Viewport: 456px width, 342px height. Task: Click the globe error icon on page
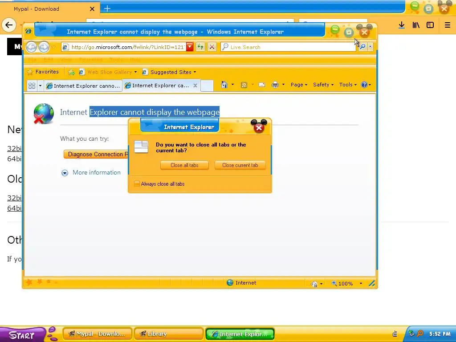coord(44,114)
